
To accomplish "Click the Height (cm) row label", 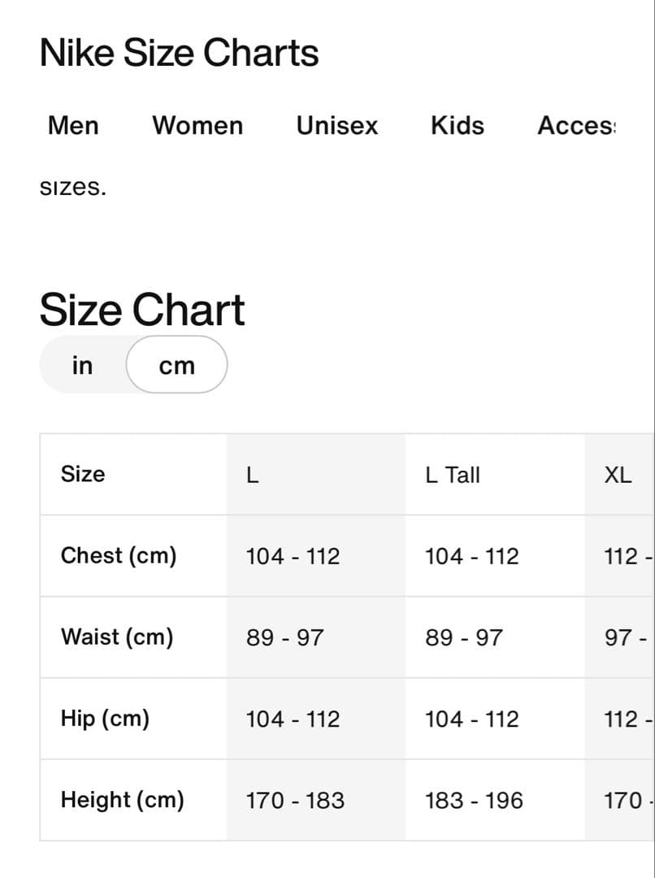I will [x=122, y=800].
